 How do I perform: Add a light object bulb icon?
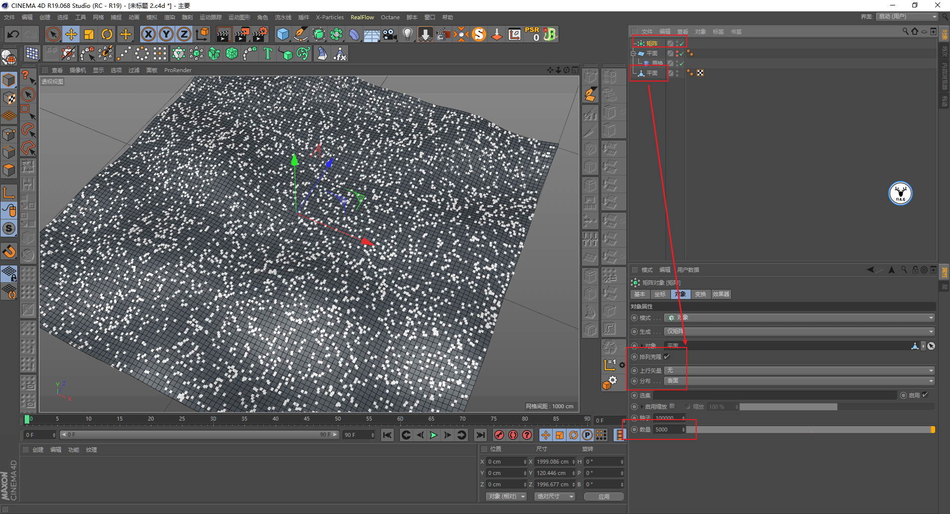[x=407, y=34]
